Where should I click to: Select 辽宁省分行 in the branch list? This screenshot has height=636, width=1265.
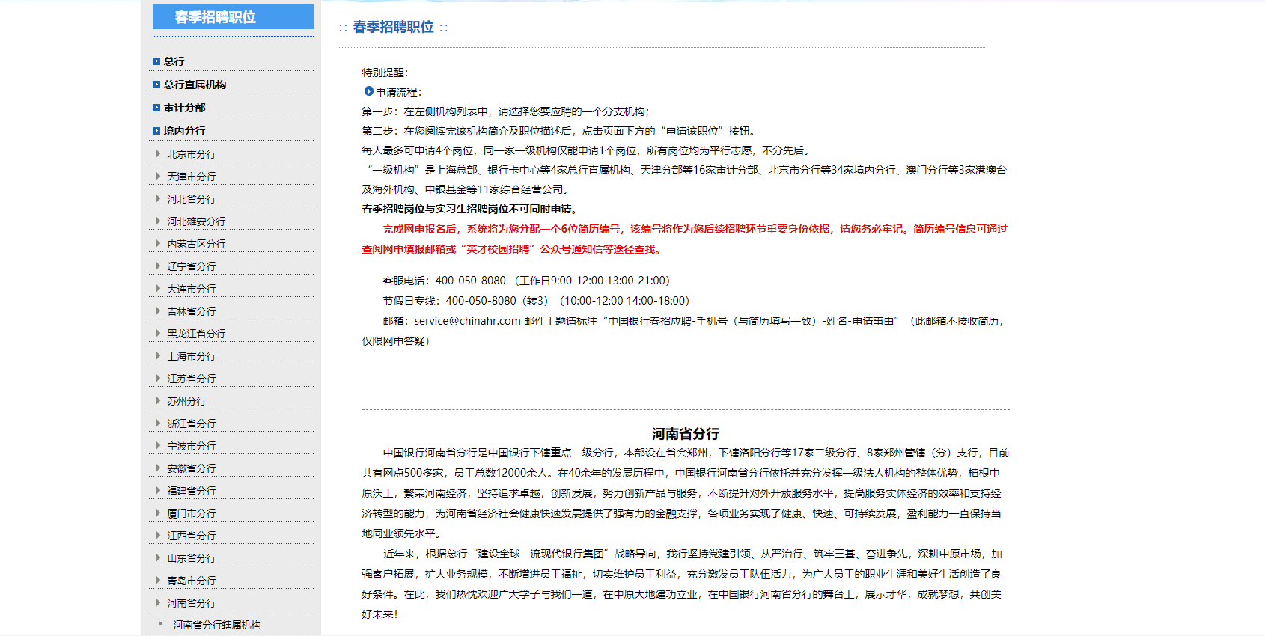click(x=191, y=266)
